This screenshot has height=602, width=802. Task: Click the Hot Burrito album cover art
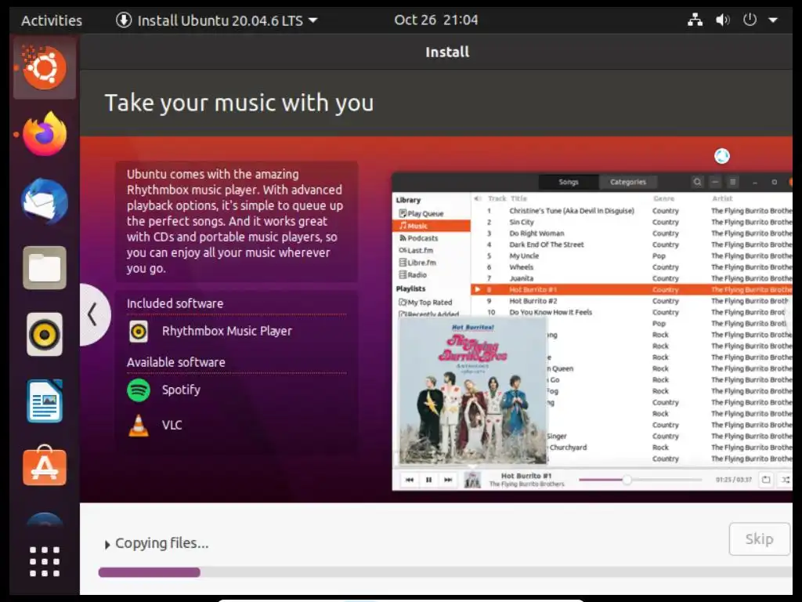click(x=472, y=390)
